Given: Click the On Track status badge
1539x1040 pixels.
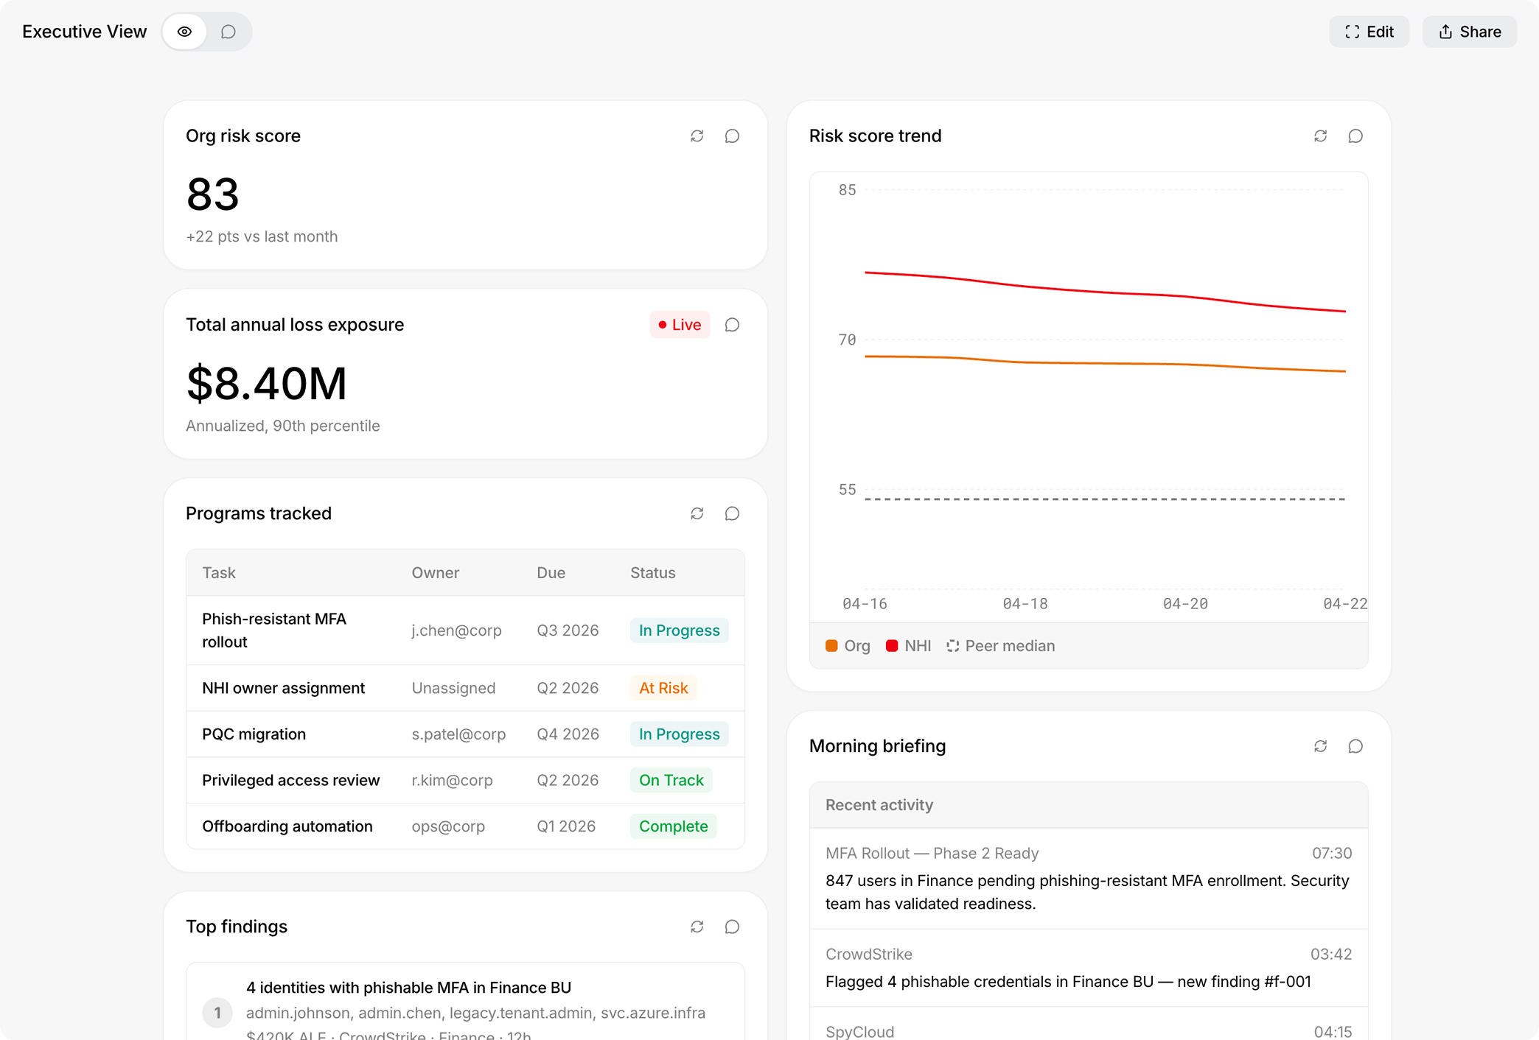Looking at the screenshot, I should (x=671, y=780).
